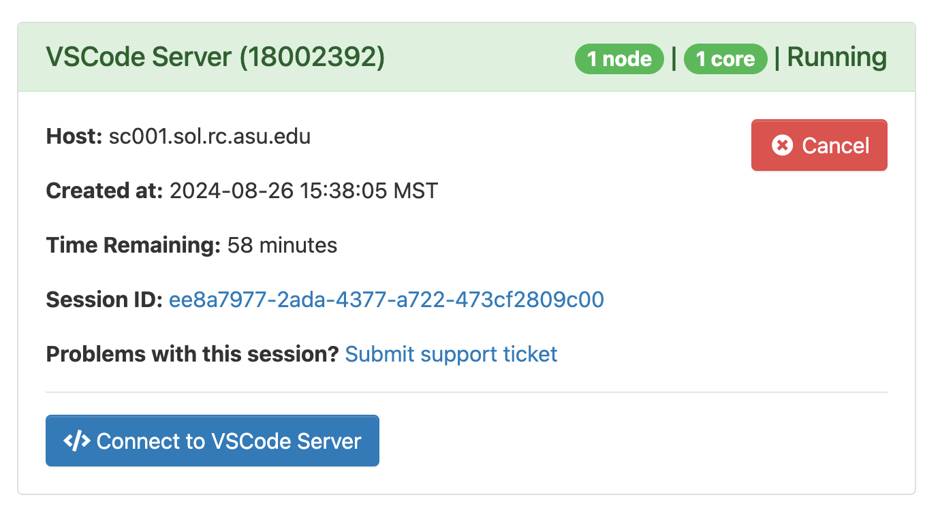Open the Submit support ticket link
940x508 pixels.
click(x=451, y=354)
